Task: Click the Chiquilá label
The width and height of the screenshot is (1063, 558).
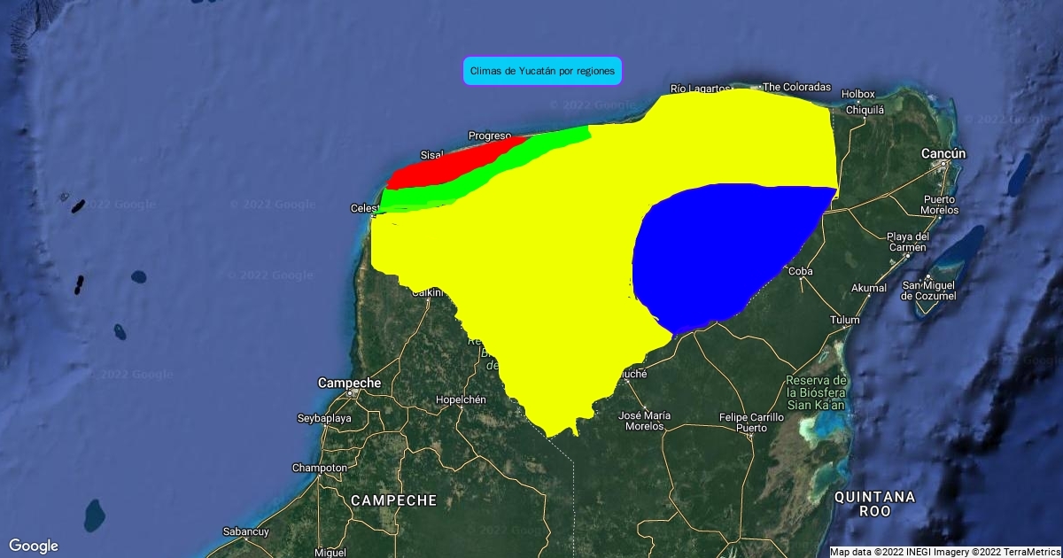Action: (865, 111)
